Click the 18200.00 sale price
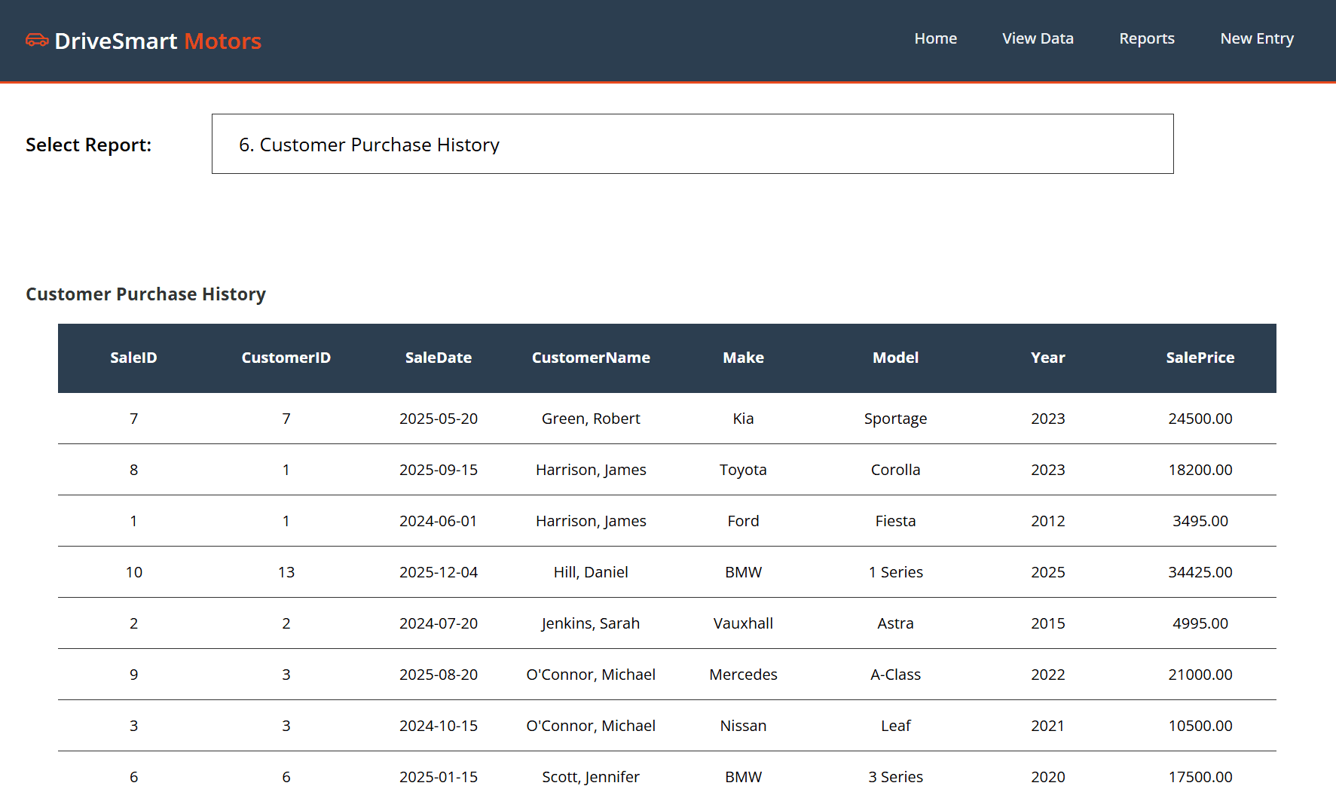Image resolution: width=1336 pixels, height=795 pixels. point(1200,470)
